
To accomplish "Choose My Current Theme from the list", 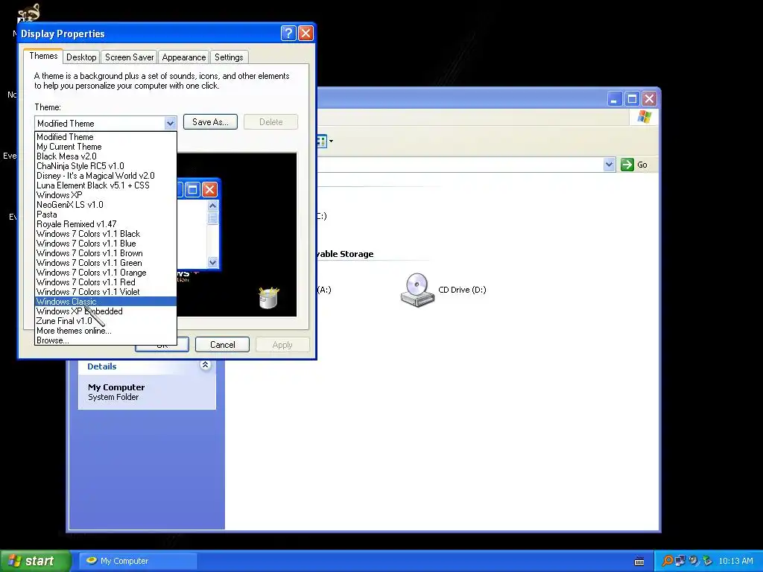I will (x=106, y=147).
